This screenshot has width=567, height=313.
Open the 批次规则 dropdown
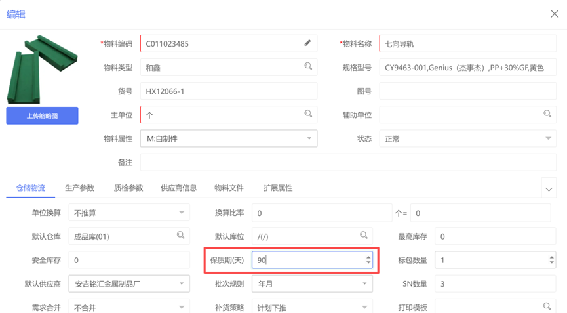coord(364,284)
